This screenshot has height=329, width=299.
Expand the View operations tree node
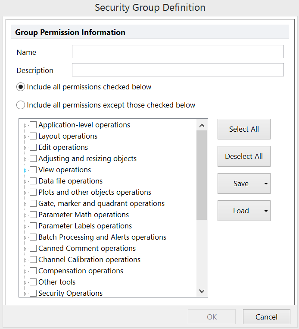tap(25, 170)
